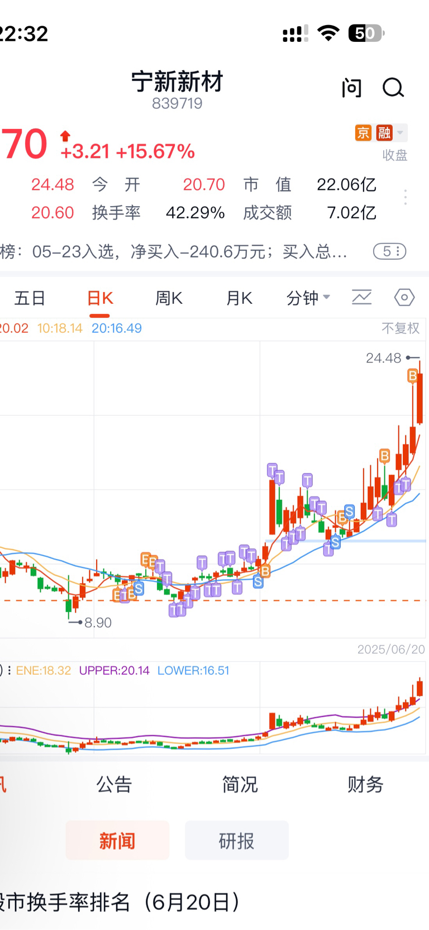Tap the orange B marker at the 24.48 peak
Screen dimensions: 429x930
(x=413, y=376)
